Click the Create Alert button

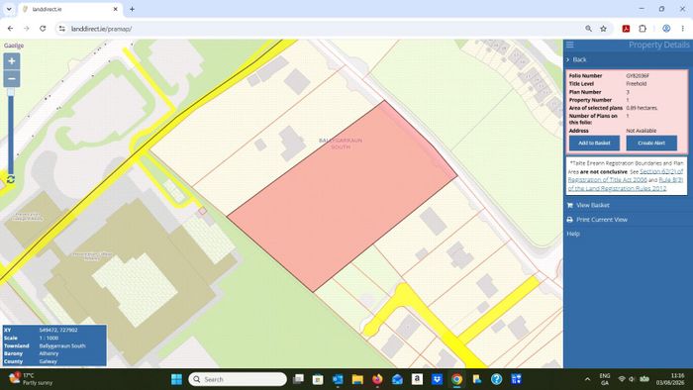(651, 144)
